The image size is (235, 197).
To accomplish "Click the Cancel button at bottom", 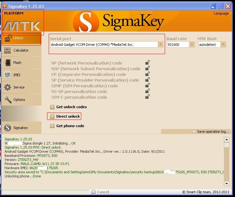I will tap(100, 192).
